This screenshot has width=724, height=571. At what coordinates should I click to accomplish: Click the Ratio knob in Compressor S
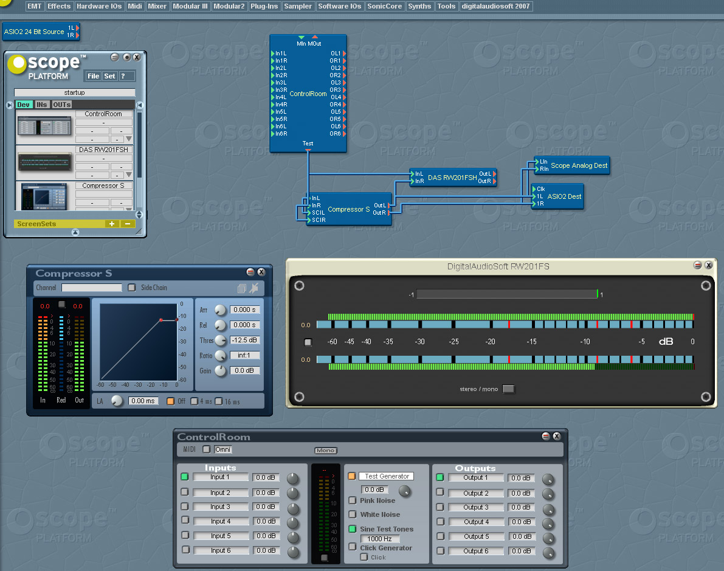click(x=221, y=356)
